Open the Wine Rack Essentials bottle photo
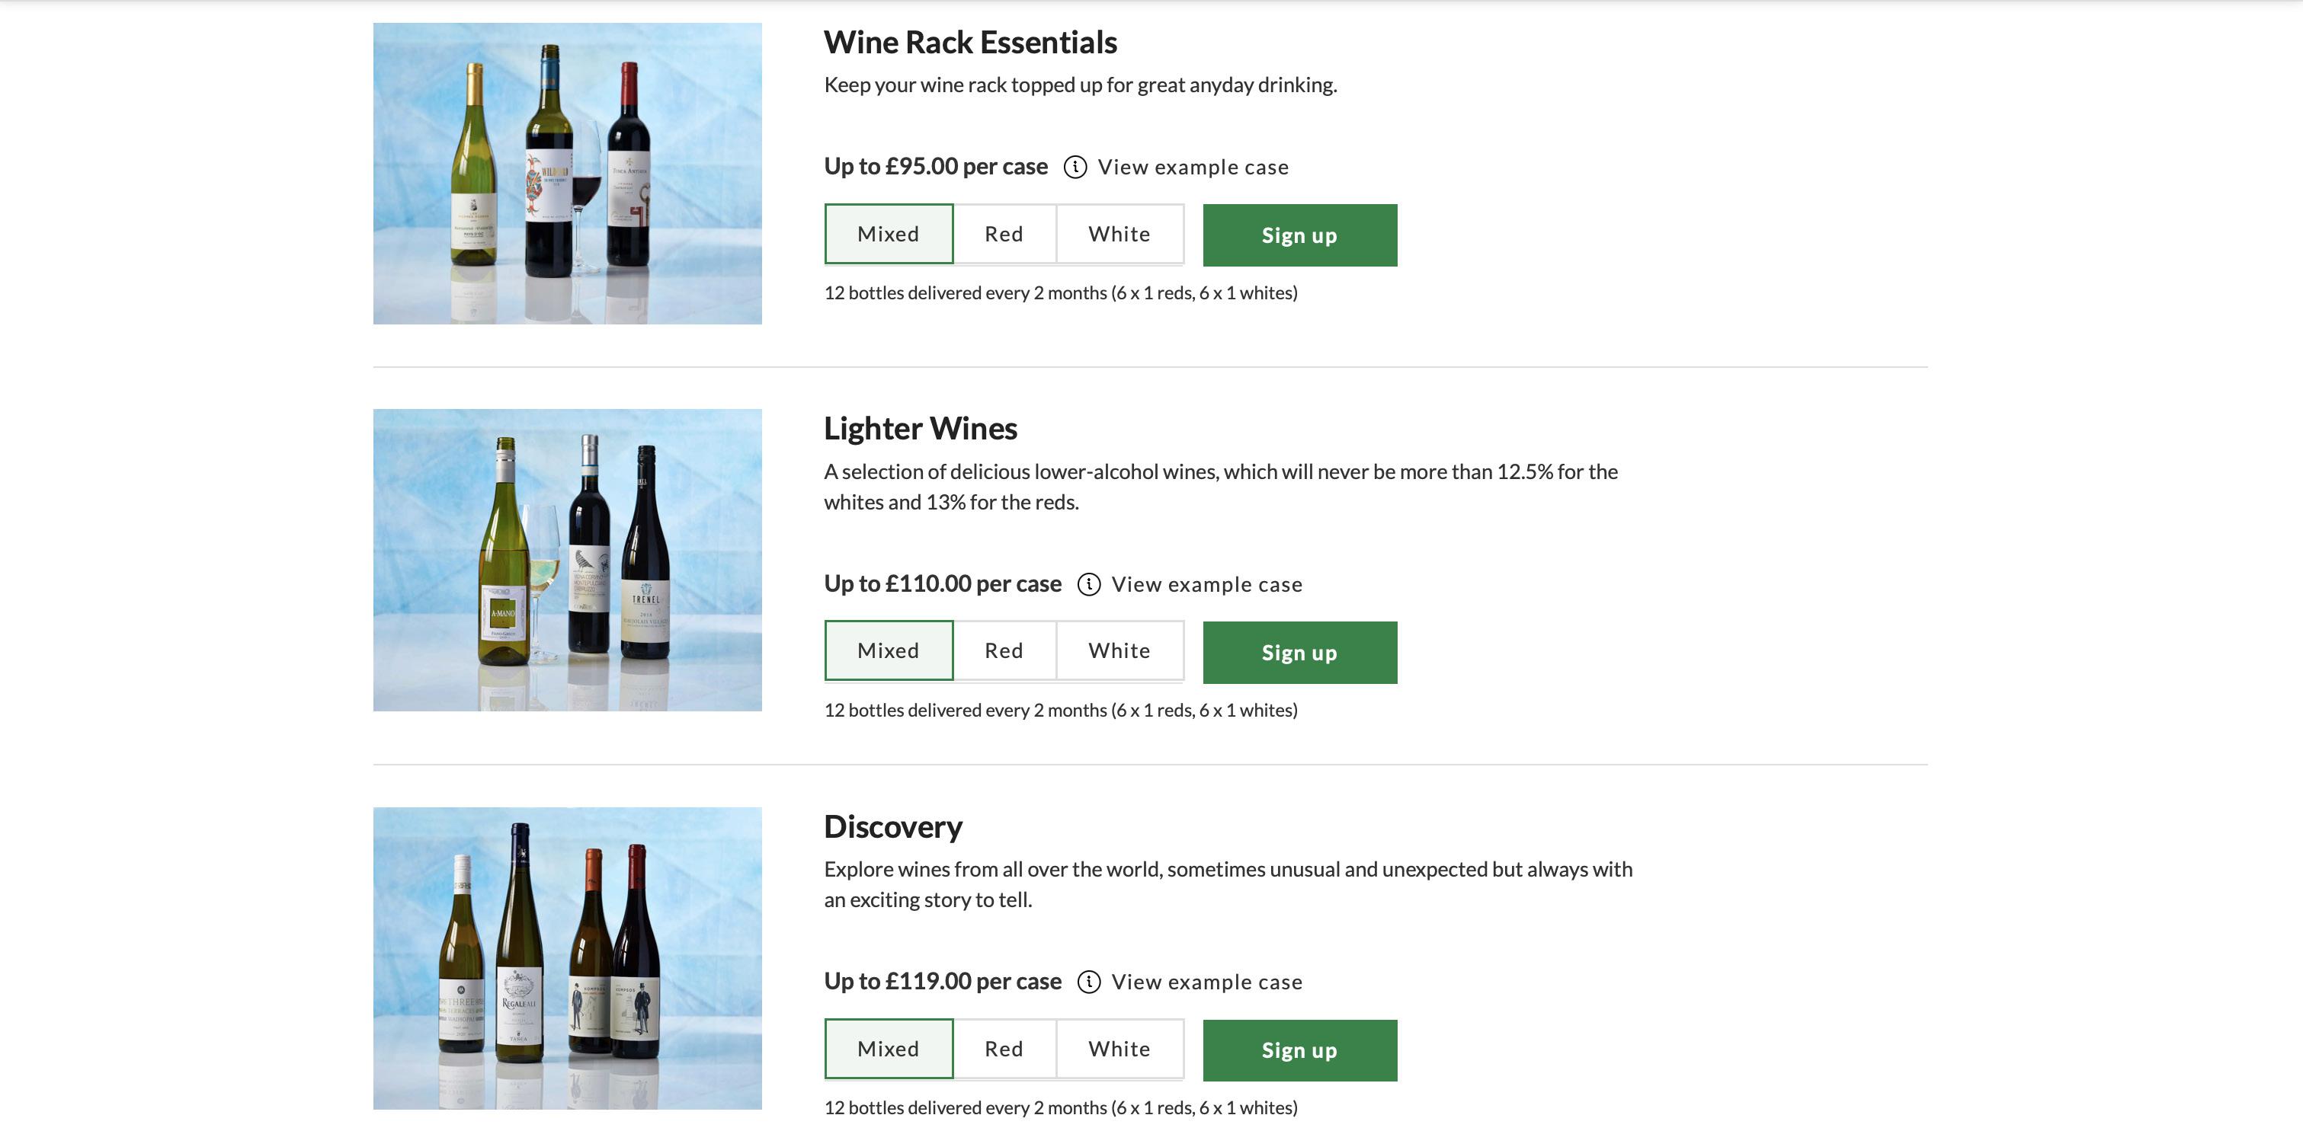2303x1131 pixels. click(567, 174)
